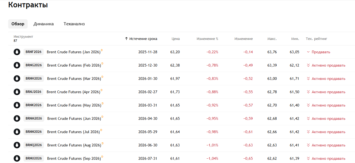Click the oil drop icon beside BRNN2026
The height and width of the screenshot is (163, 355).
point(17,132)
